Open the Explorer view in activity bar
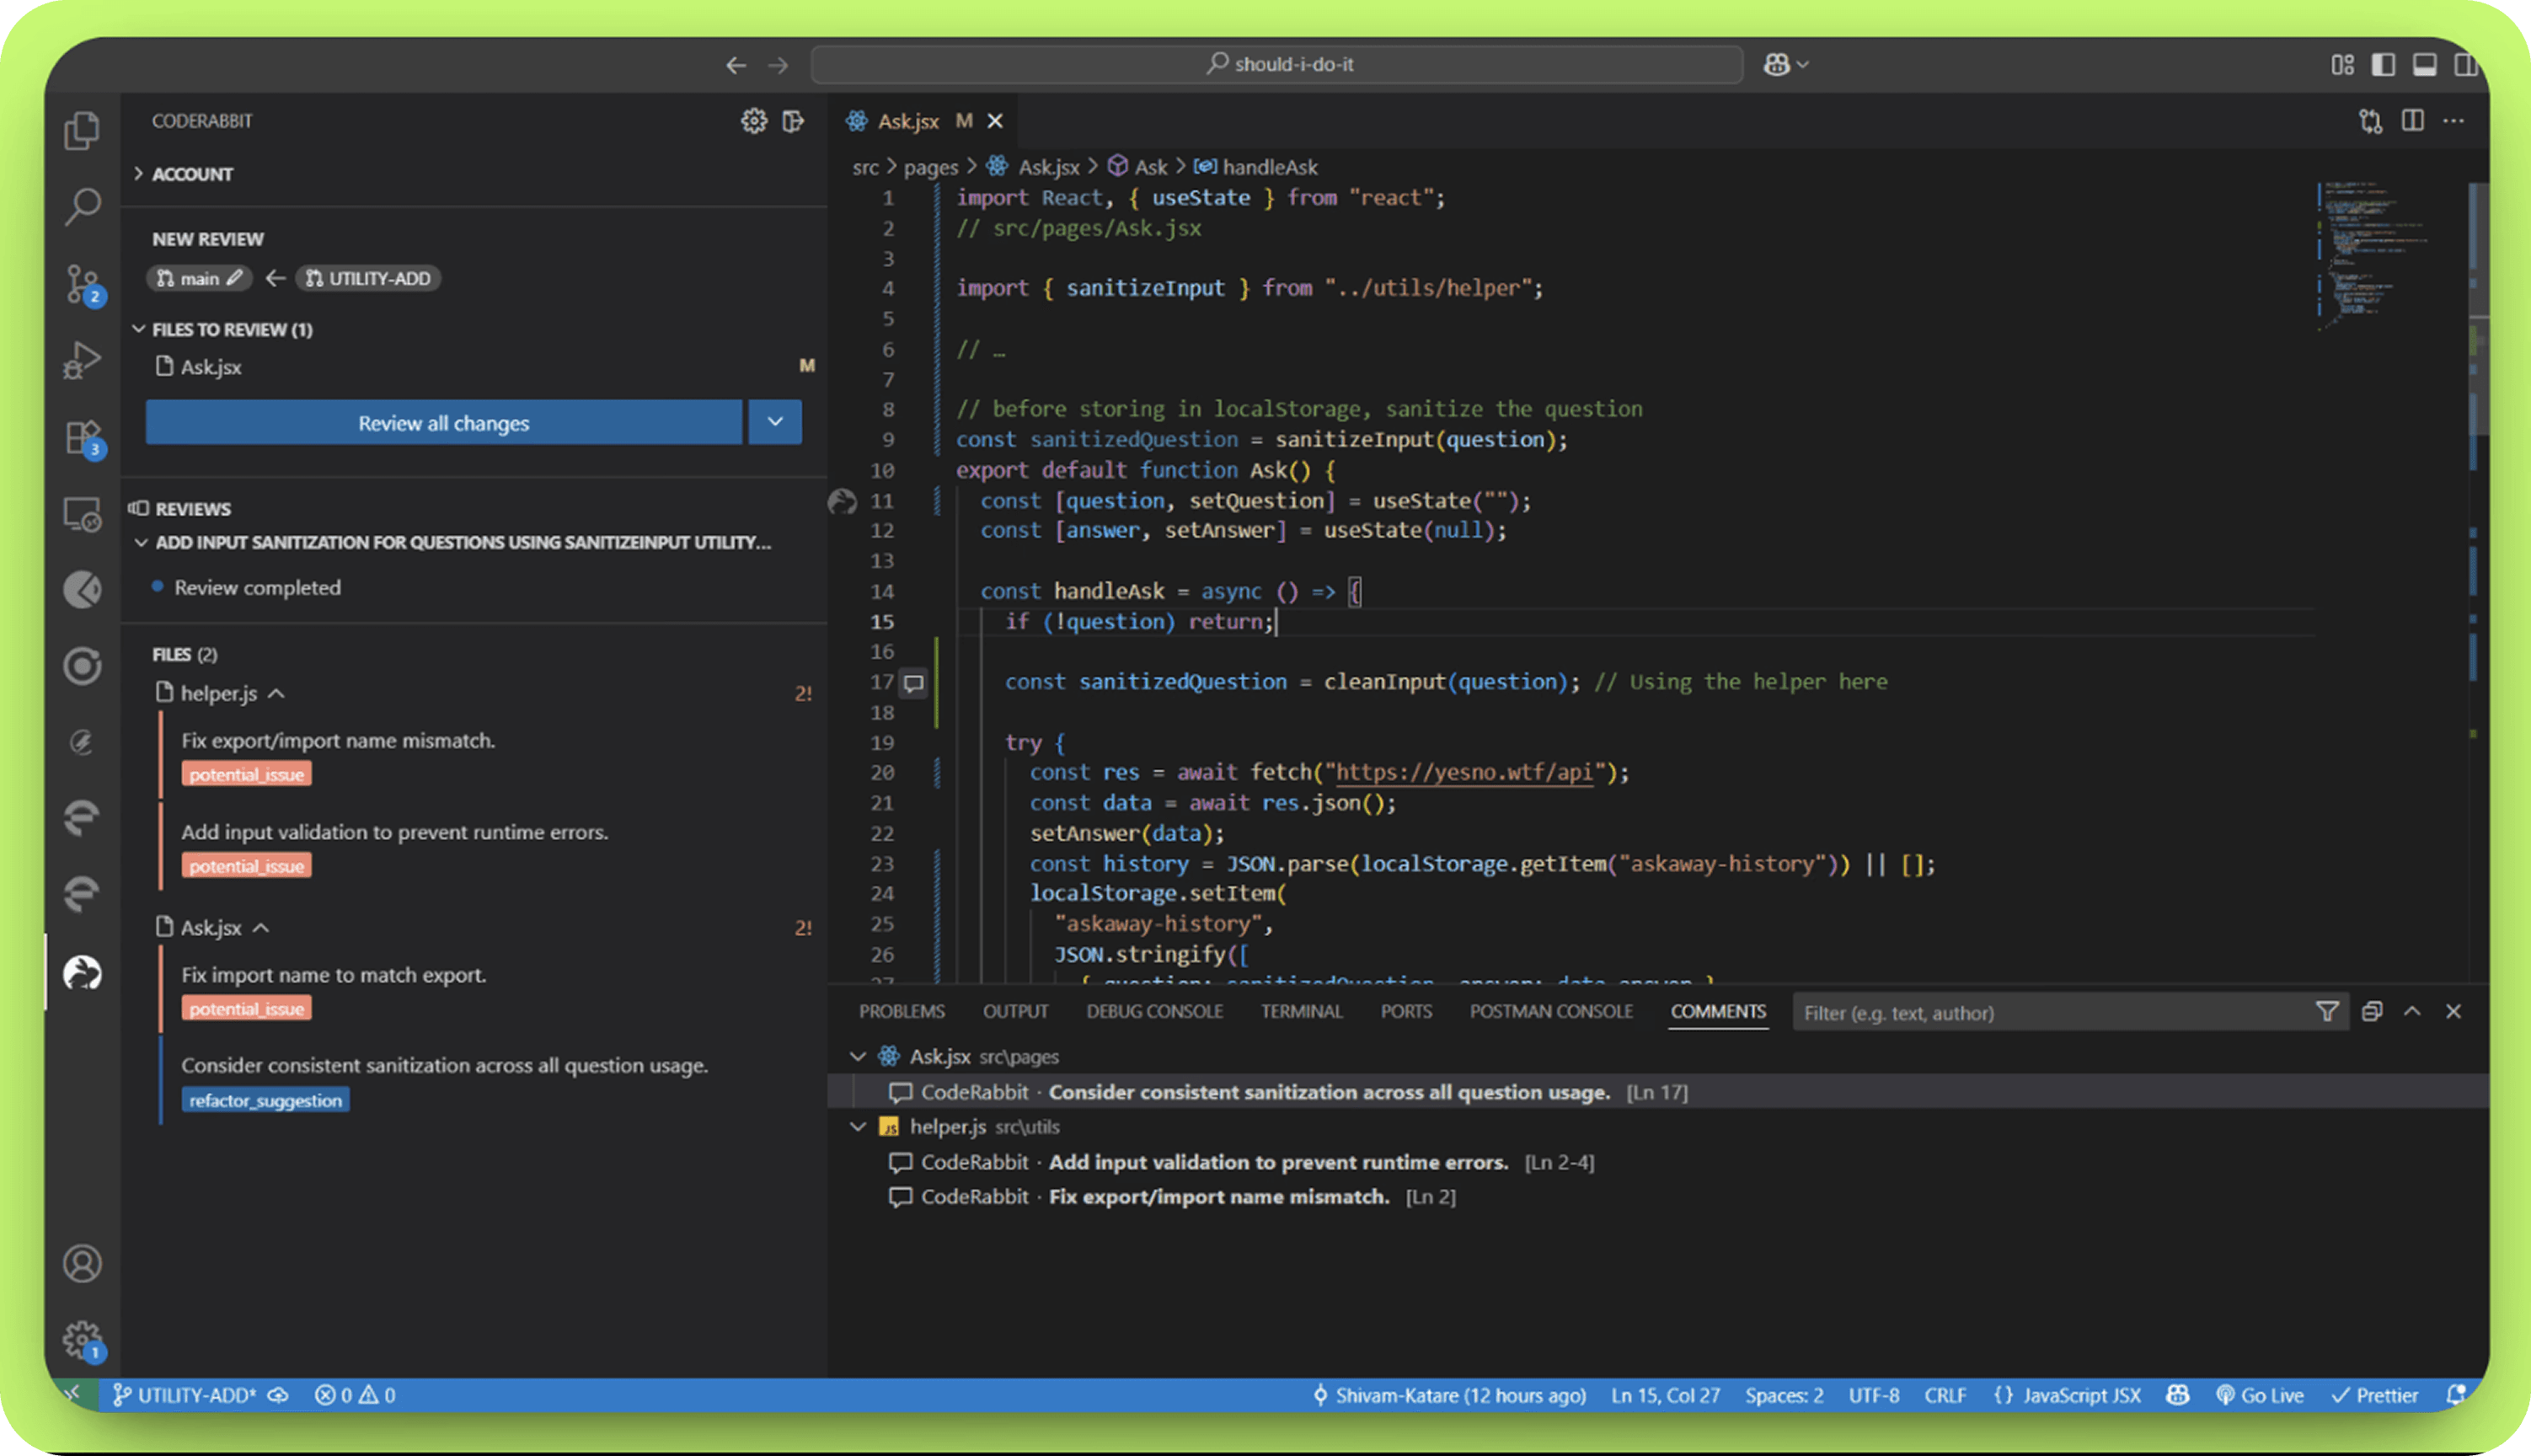 click(82, 130)
